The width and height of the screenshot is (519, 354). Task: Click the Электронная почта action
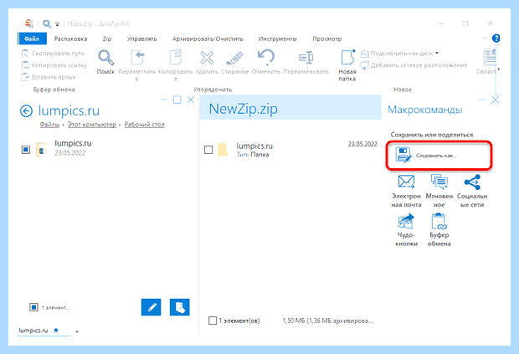tap(406, 191)
